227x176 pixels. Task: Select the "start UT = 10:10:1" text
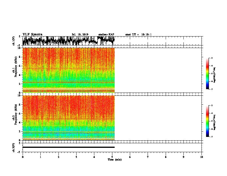coord(138,35)
